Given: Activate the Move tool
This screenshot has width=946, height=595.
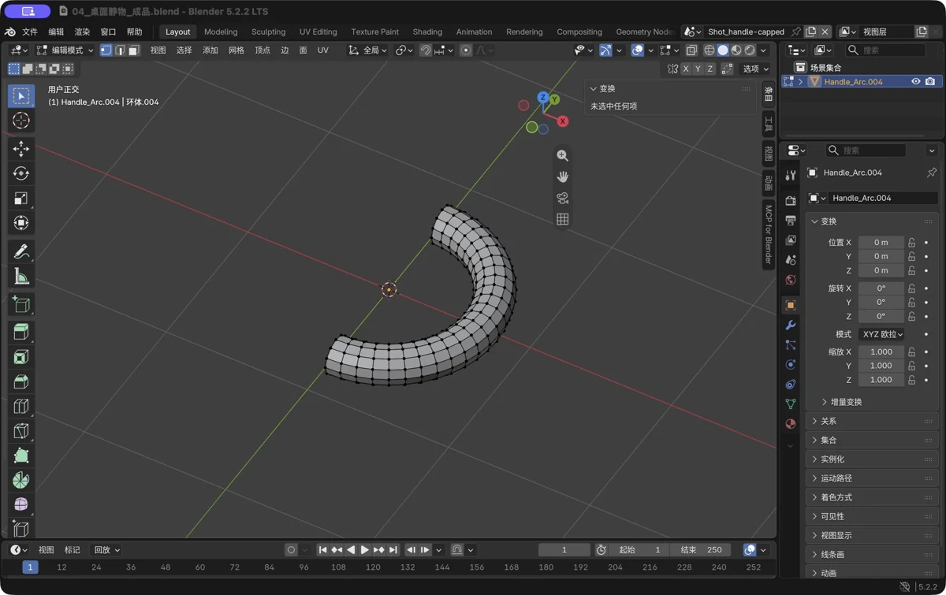Looking at the screenshot, I should (21, 149).
